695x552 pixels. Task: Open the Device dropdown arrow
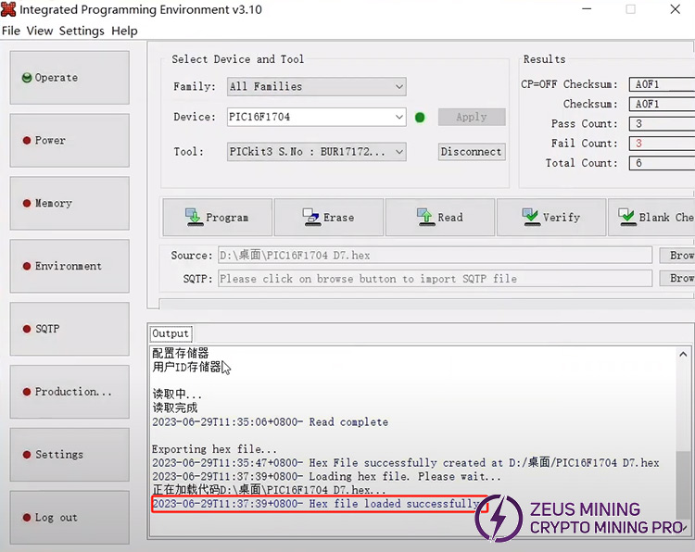[x=398, y=118]
